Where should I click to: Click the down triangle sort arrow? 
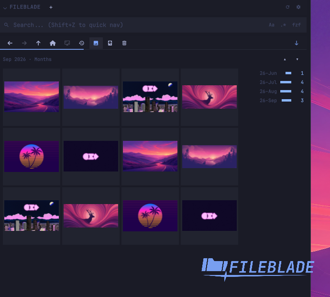[x=297, y=59]
